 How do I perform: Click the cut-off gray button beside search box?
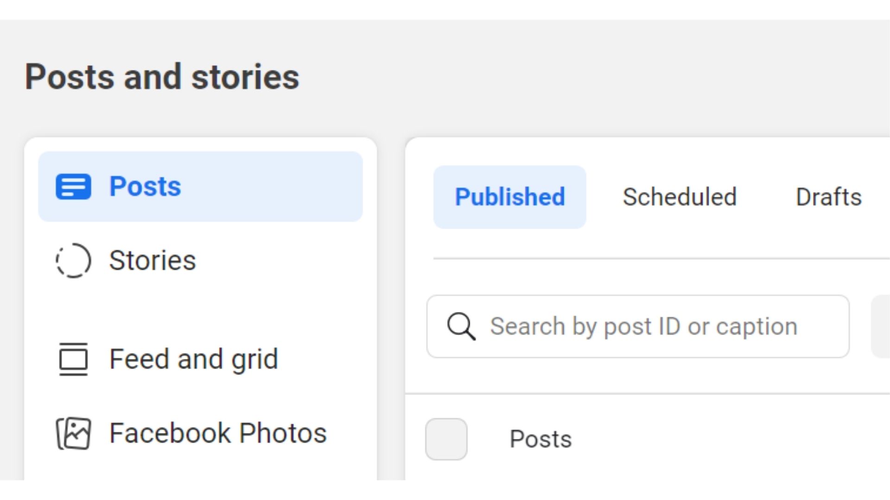(881, 326)
